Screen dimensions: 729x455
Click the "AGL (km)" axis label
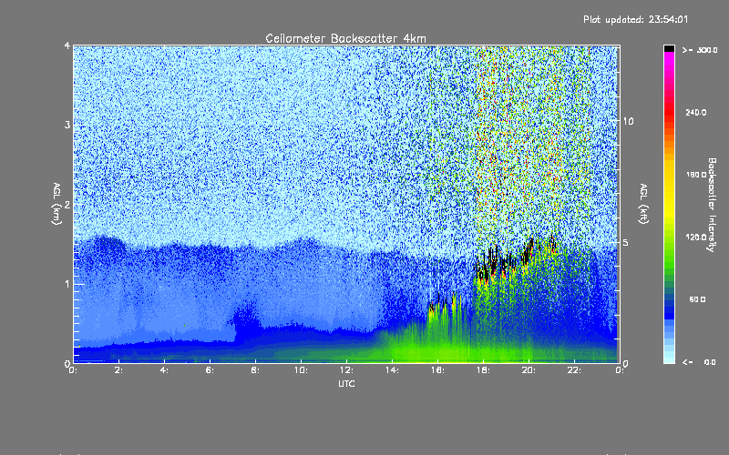[56, 204]
